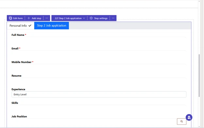Open step toolbar more options ellipsis

point(113,18)
